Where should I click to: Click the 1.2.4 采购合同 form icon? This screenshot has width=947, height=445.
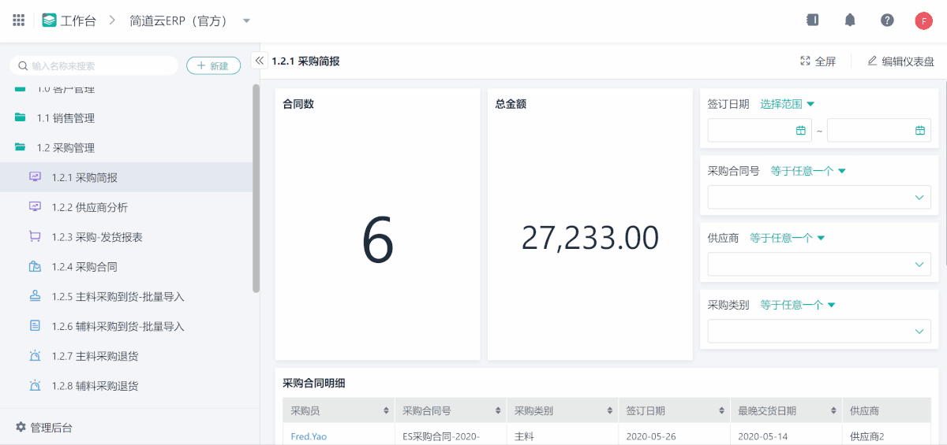coord(35,267)
